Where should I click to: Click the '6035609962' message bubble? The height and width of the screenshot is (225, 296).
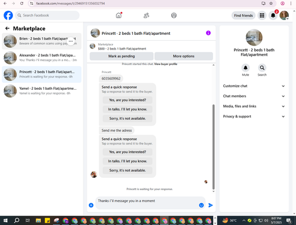click(111, 79)
